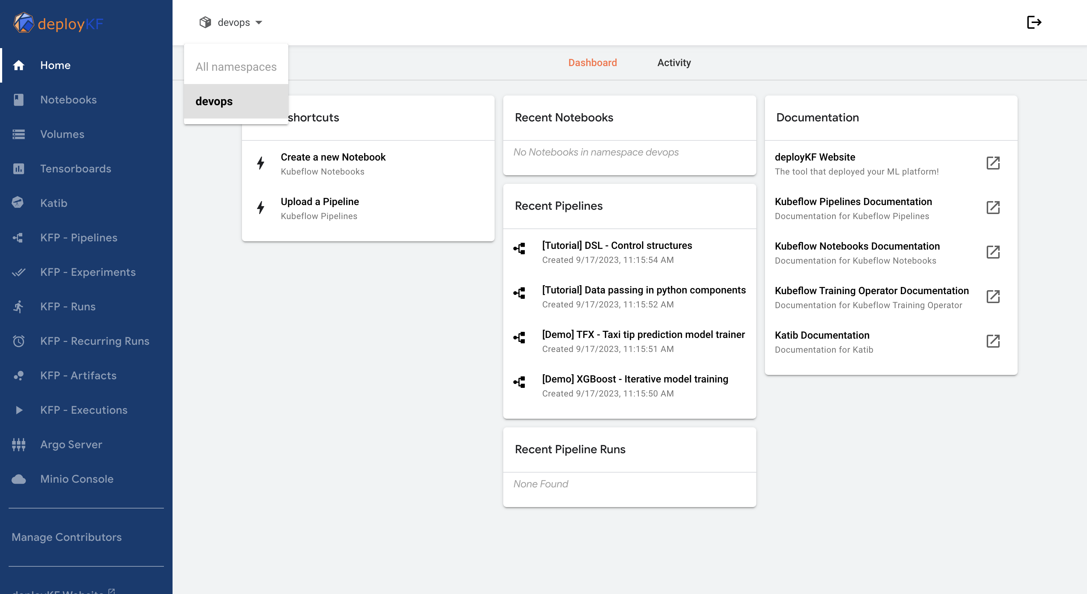Click the deployKF logo

tap(58, 23)
